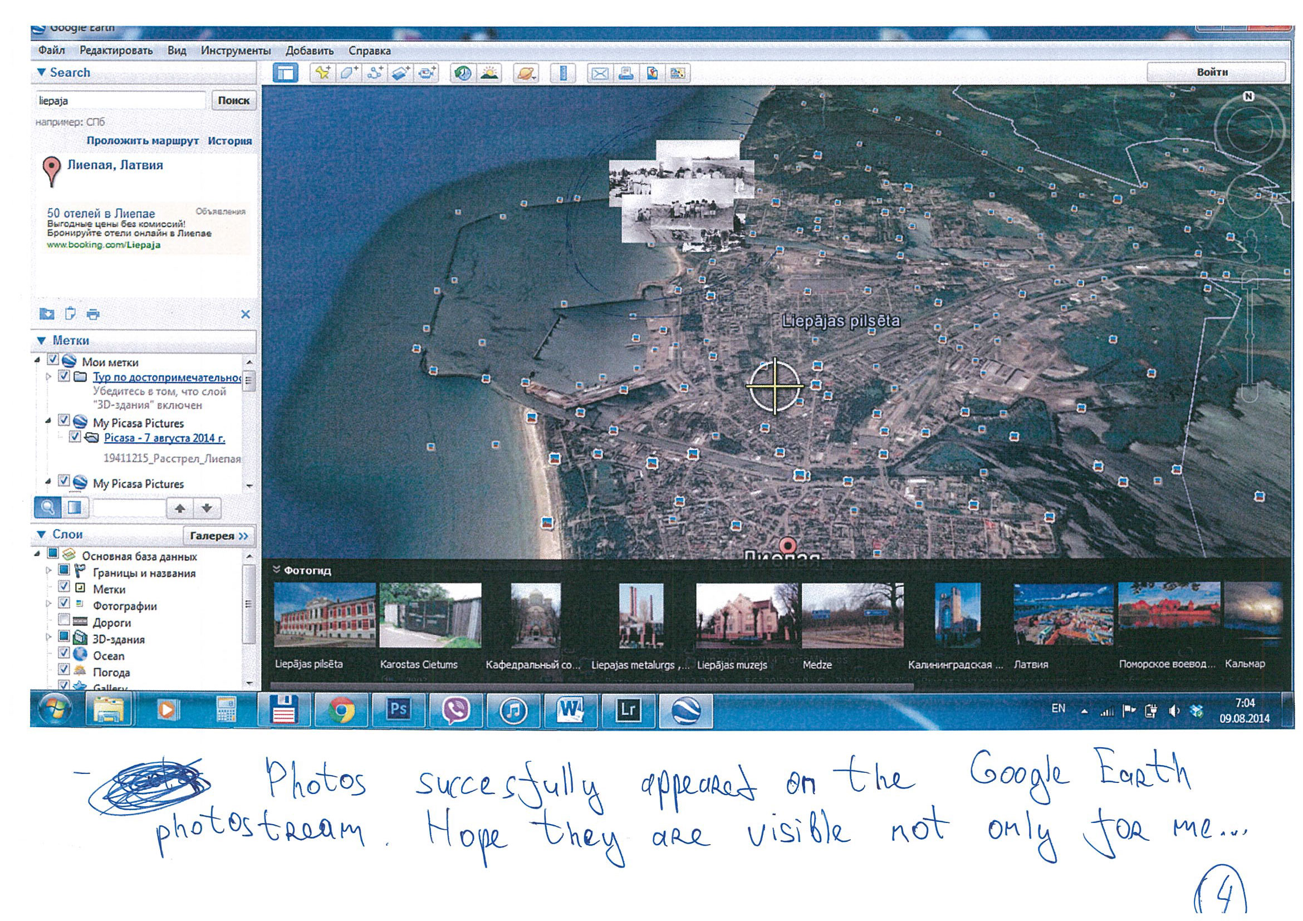This screenshot has width=1303, height=921.
Task: Open the Вид menu
Action: pos(177,51)
